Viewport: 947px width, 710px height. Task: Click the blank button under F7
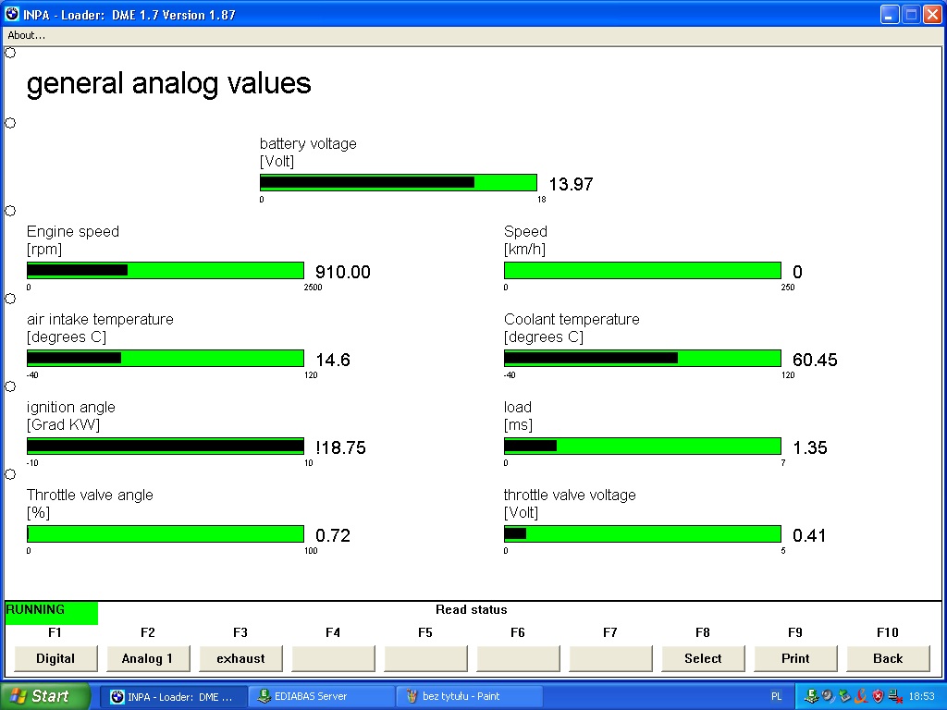tap(610, 658)
